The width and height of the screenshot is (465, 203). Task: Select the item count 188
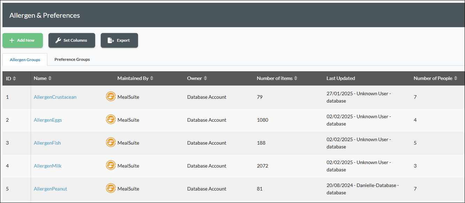tap(261, 143)
